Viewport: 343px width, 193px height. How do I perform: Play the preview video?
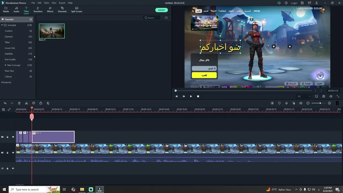tap(191, 96)
